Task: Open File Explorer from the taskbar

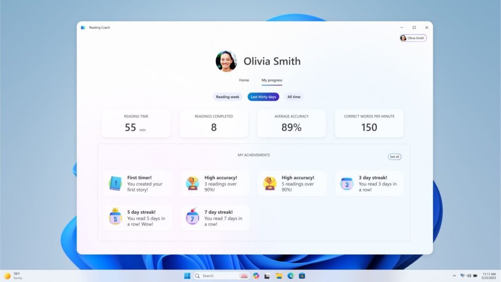Action: 279,276
